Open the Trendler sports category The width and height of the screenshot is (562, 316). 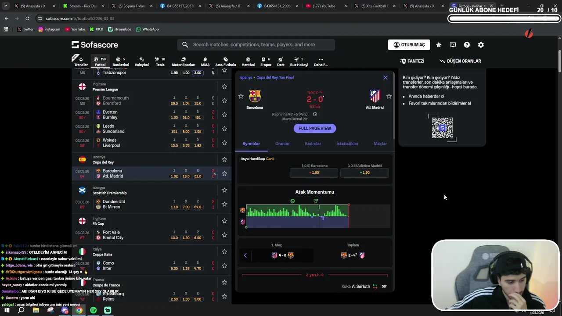[x=81, y=61]
